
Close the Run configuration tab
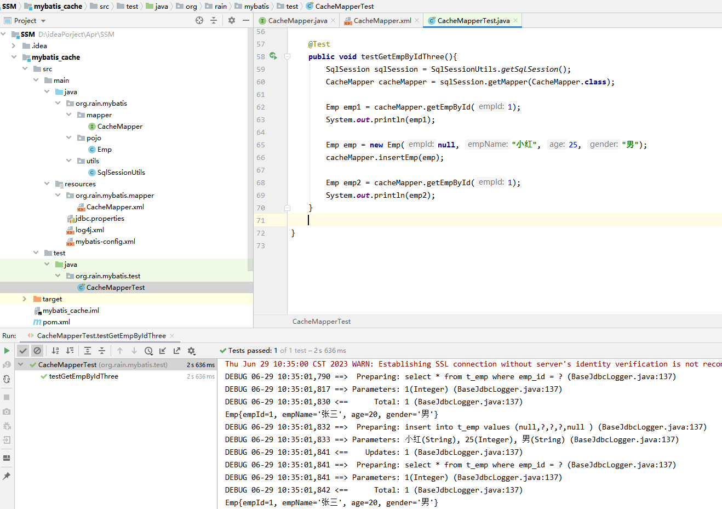(172, 336)
